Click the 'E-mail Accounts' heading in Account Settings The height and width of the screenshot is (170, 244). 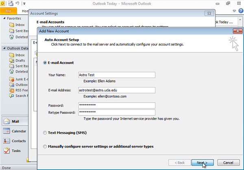tap(50, 22)
